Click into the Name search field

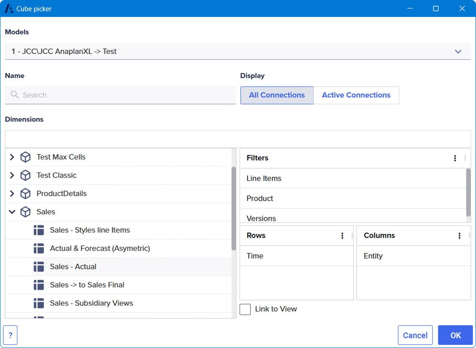coord(121,95)
